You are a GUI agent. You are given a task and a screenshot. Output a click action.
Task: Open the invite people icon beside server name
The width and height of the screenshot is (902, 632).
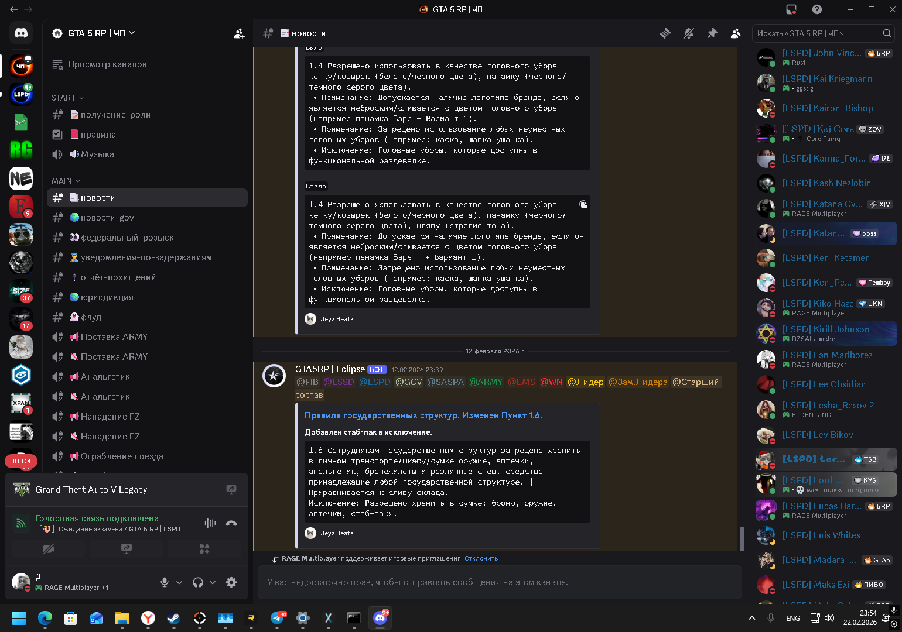239,33
